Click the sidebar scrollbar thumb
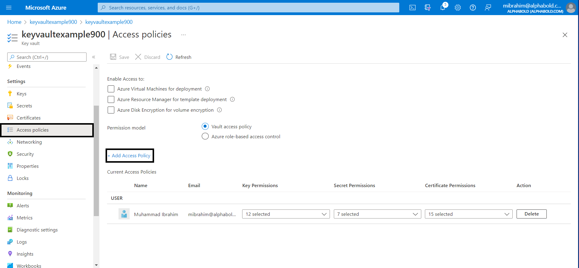 coord(96,161)
